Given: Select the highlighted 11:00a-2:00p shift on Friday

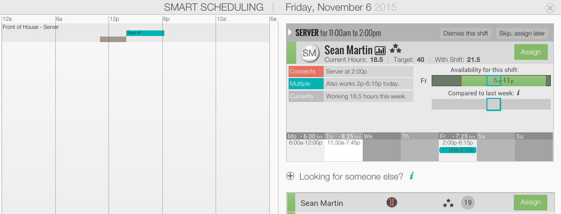Looking at the screenshot, I should (x=458, y=150).
